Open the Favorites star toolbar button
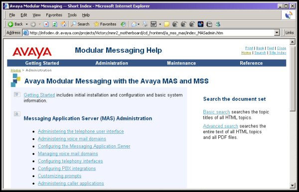 (x=105, y=24)
